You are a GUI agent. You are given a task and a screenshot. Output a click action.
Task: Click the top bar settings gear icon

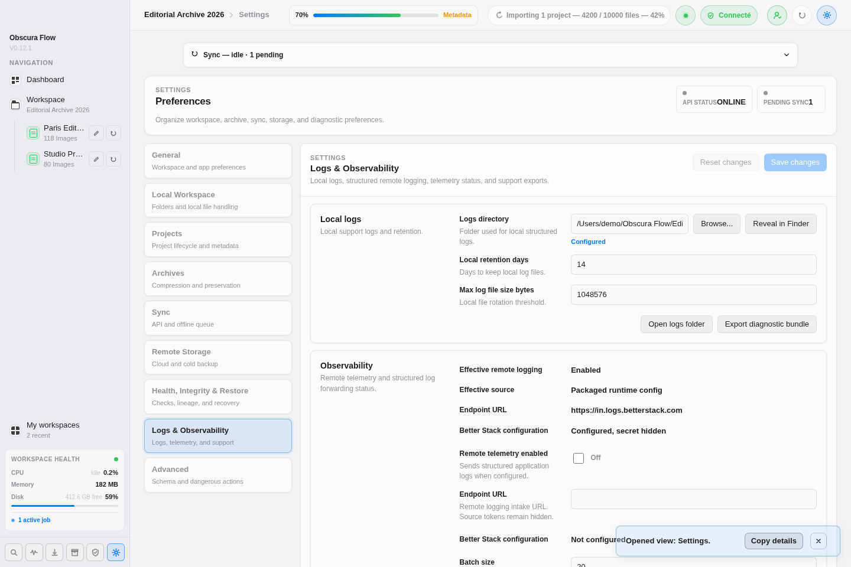827,15
